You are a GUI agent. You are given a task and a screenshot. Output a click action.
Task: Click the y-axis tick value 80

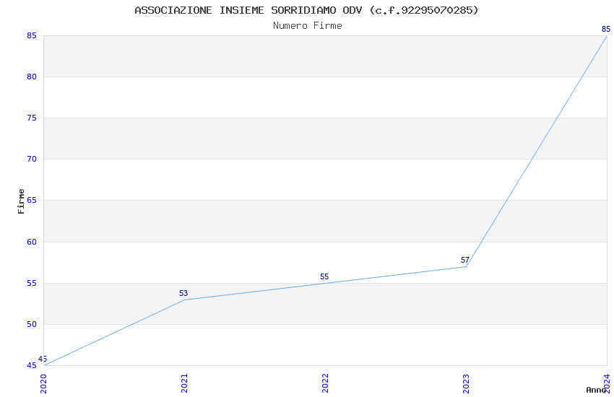tap(32, 77)
